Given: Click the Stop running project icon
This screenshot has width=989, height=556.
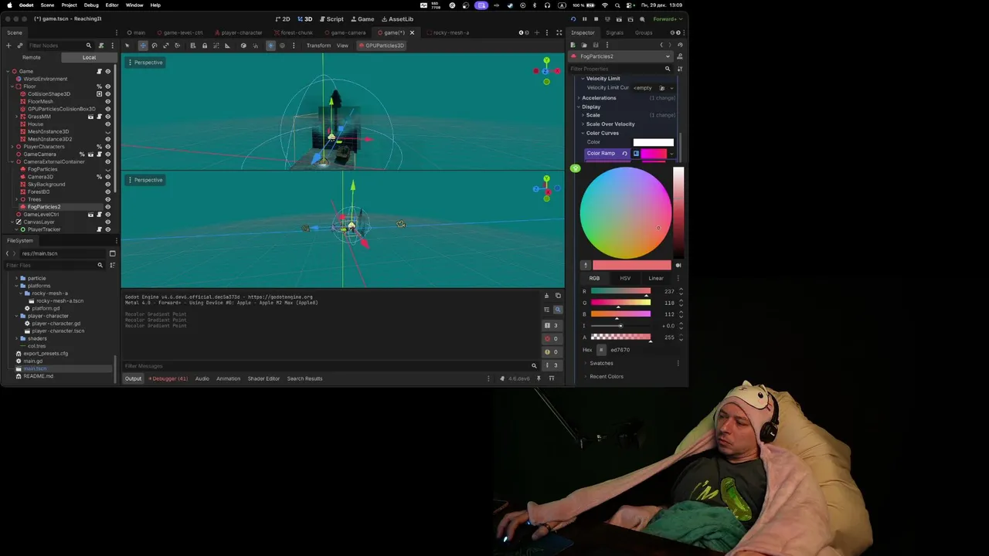Looking at the screenshot, I should click(x=596, y=19).
